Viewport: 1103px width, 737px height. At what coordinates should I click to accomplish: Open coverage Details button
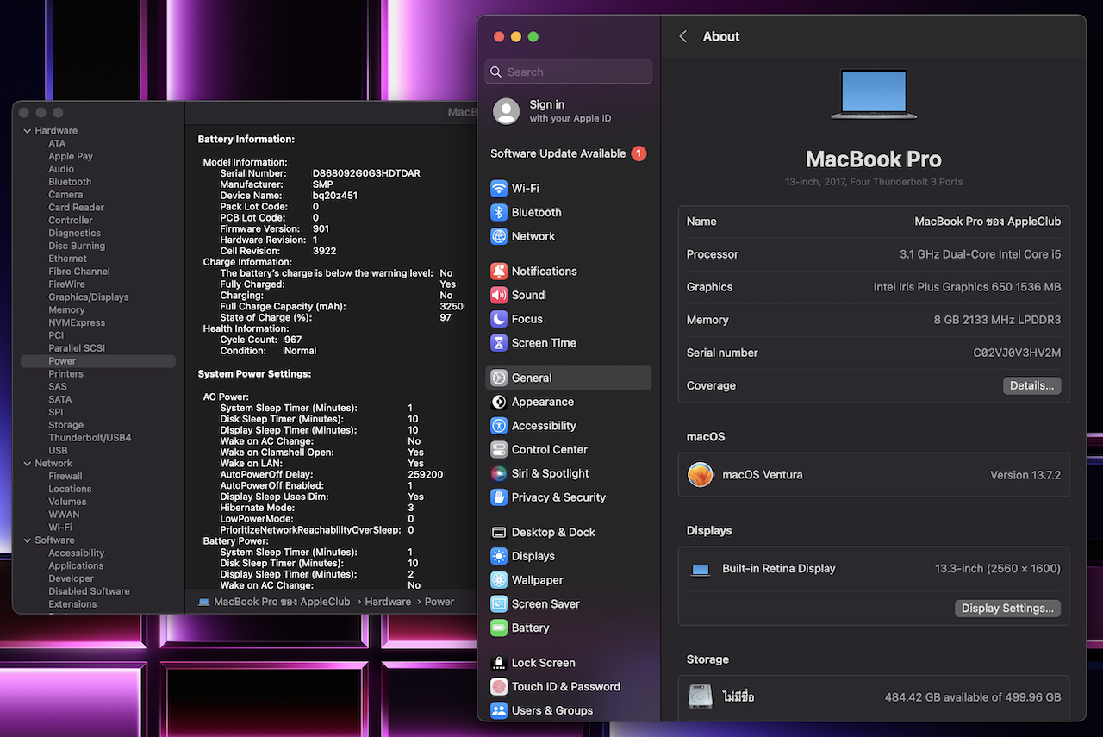(x=1031, y=385)
